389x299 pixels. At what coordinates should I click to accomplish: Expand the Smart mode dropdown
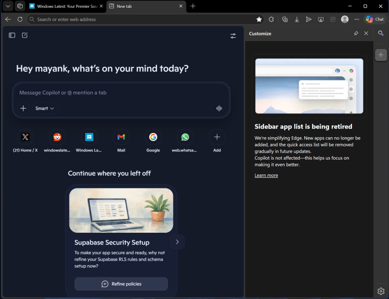(45, 108)
